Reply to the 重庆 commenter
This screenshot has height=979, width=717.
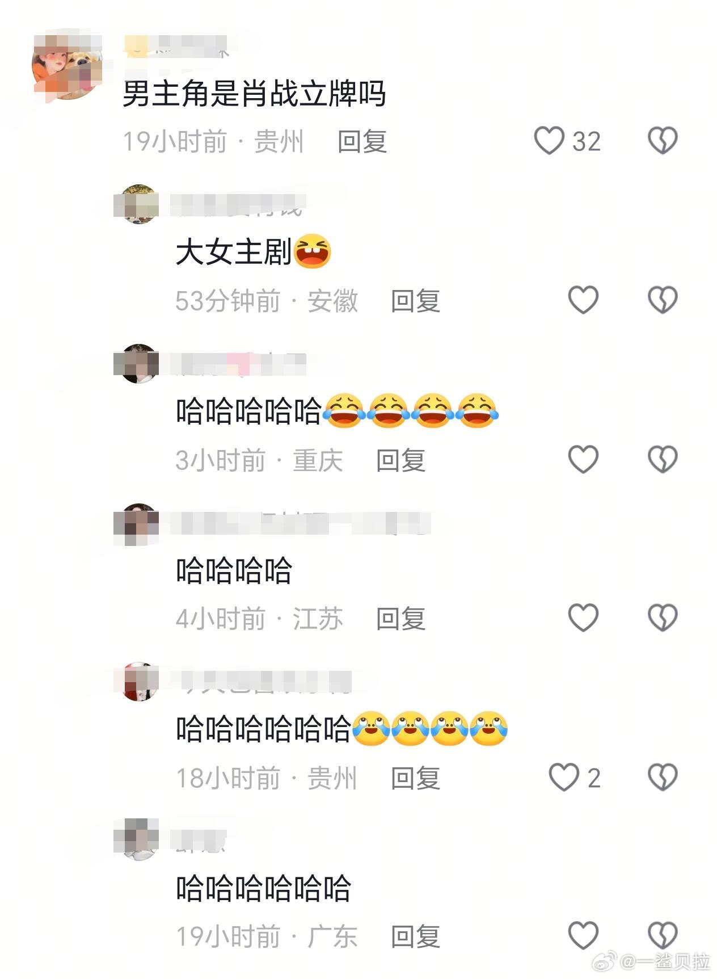tap(400, 460)
